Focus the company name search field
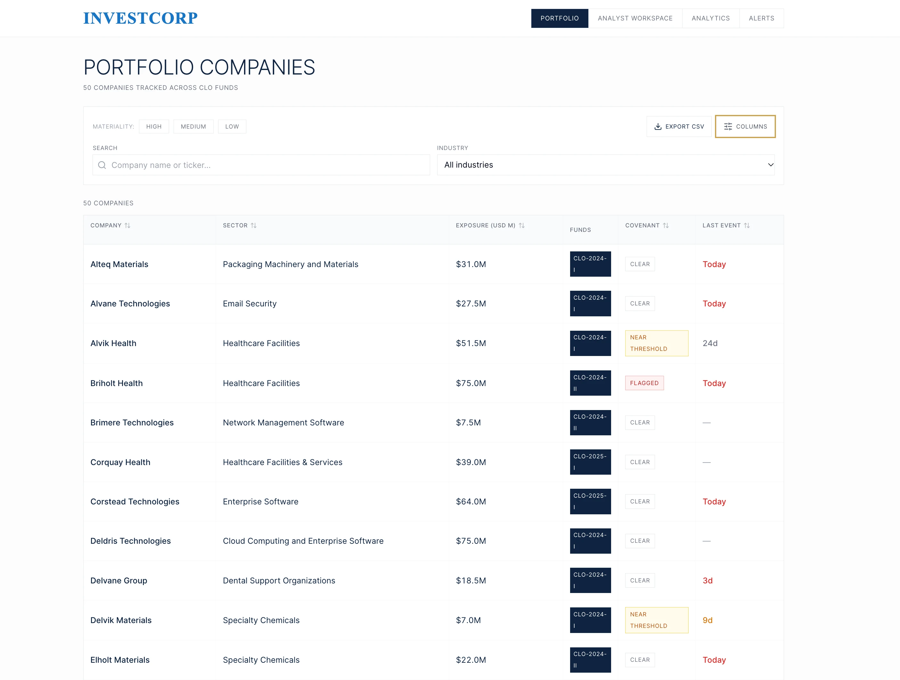 click(261, 165)
